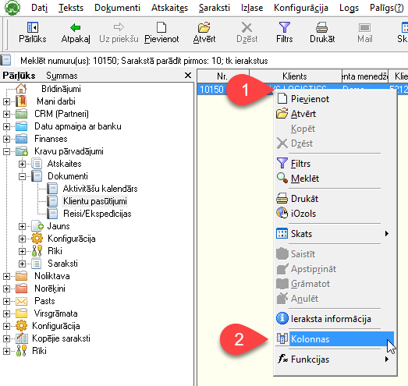Click the Pārlūks toolbar icon
The width and height of the screenshot is (408, 386).
(33, 33)
